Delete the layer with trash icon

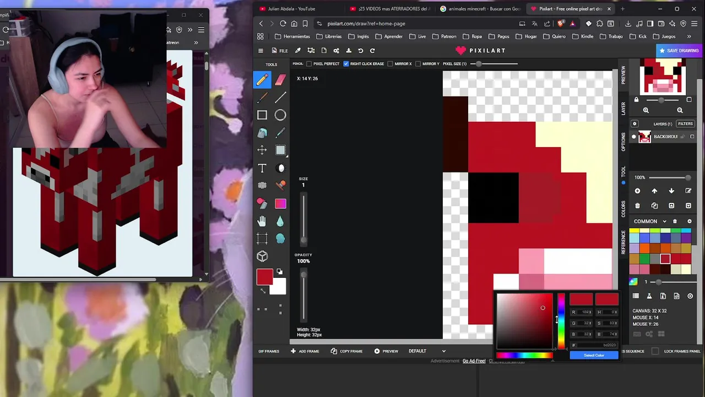pyautogui.click(x=637, y=206)
